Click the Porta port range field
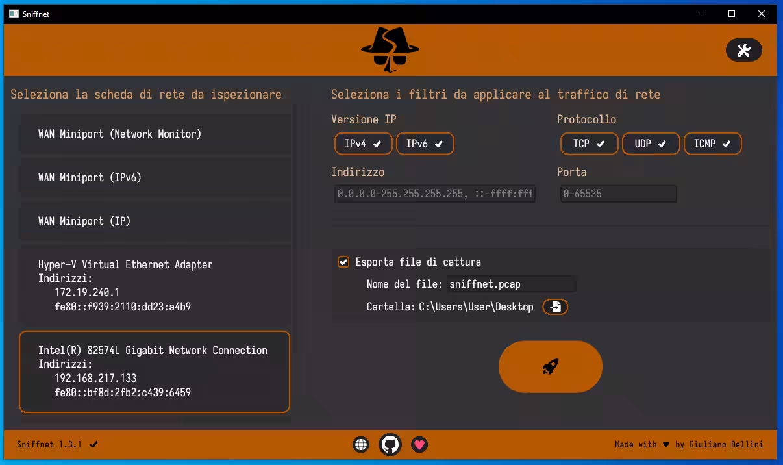This screenshot has width=783, height=465. [618, 194]
